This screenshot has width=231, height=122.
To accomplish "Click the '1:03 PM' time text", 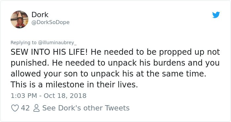I will 24,96.
